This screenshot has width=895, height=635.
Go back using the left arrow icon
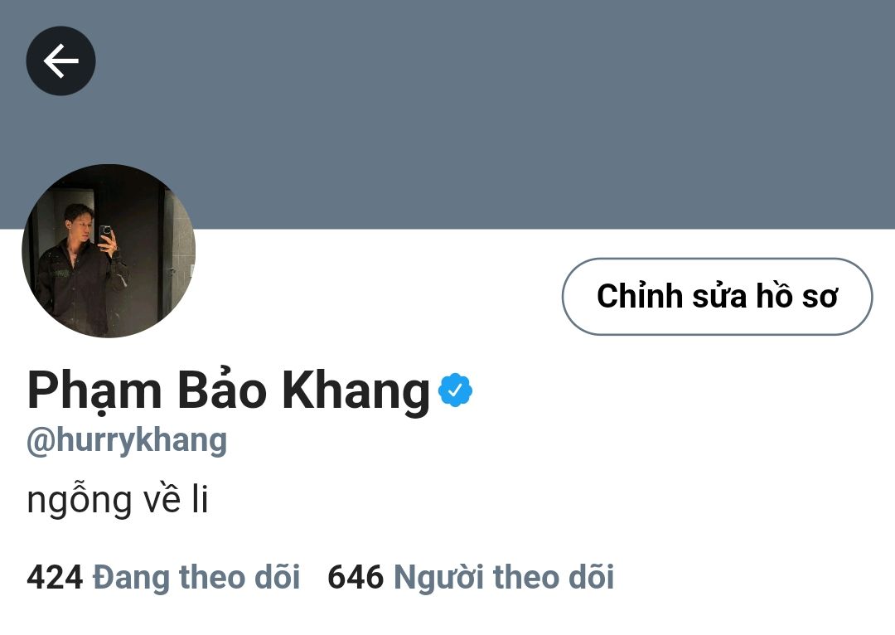point(60,61)
